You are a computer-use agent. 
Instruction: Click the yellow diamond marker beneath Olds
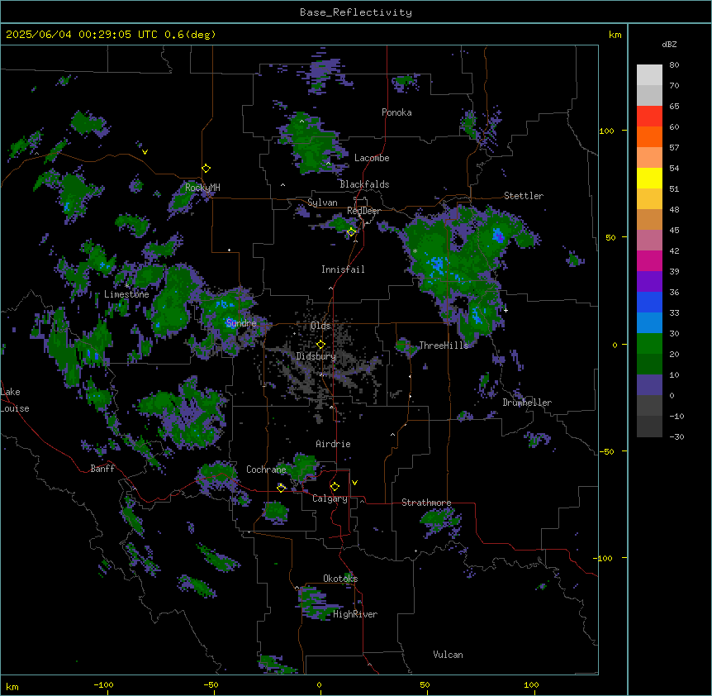[320, 345]
